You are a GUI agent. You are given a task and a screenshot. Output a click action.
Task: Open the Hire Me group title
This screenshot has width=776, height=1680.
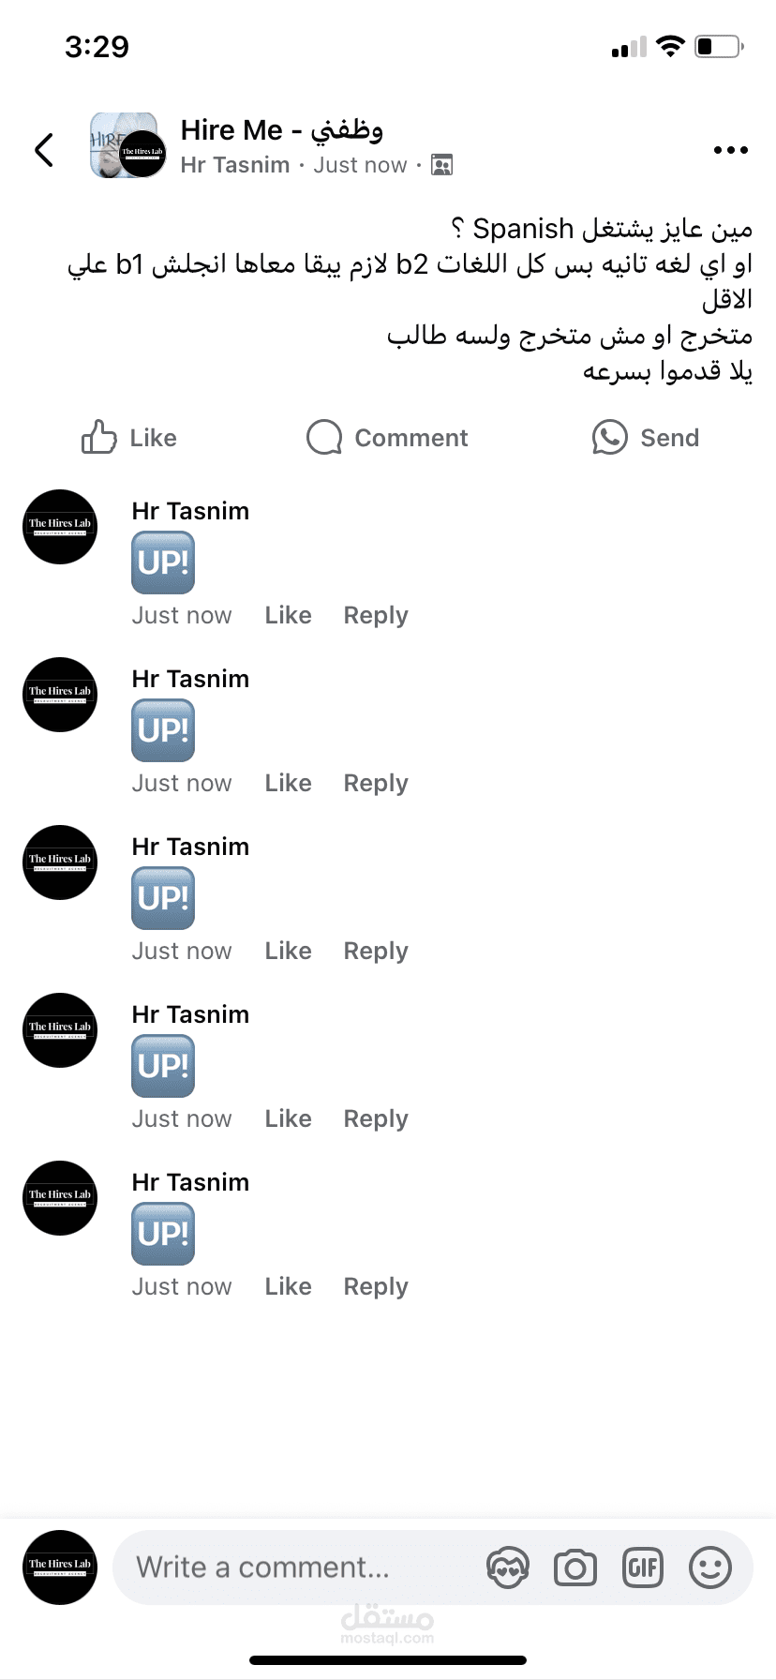pos(282,130)
